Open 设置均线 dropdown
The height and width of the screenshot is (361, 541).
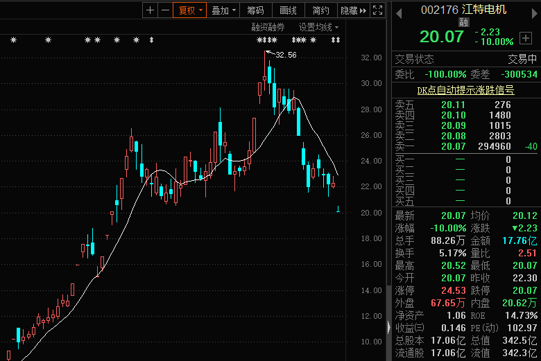coord(318,27)
